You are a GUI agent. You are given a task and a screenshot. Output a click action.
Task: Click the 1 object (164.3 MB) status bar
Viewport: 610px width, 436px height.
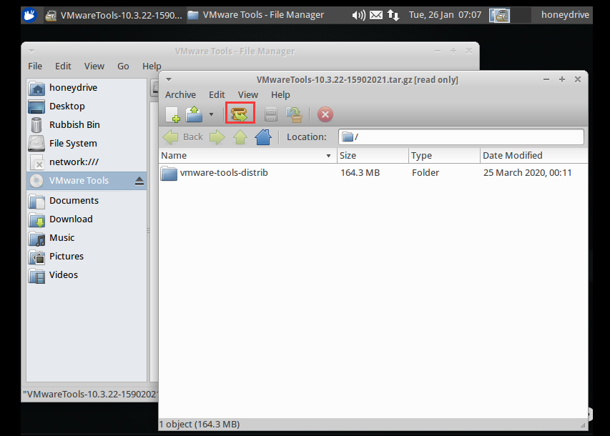200,425
